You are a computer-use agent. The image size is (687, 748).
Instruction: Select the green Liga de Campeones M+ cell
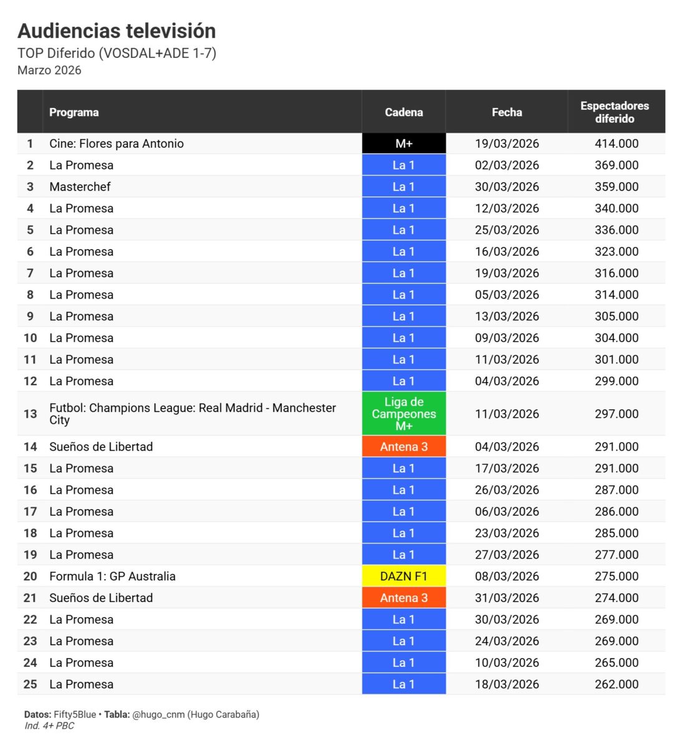(403, 414)
